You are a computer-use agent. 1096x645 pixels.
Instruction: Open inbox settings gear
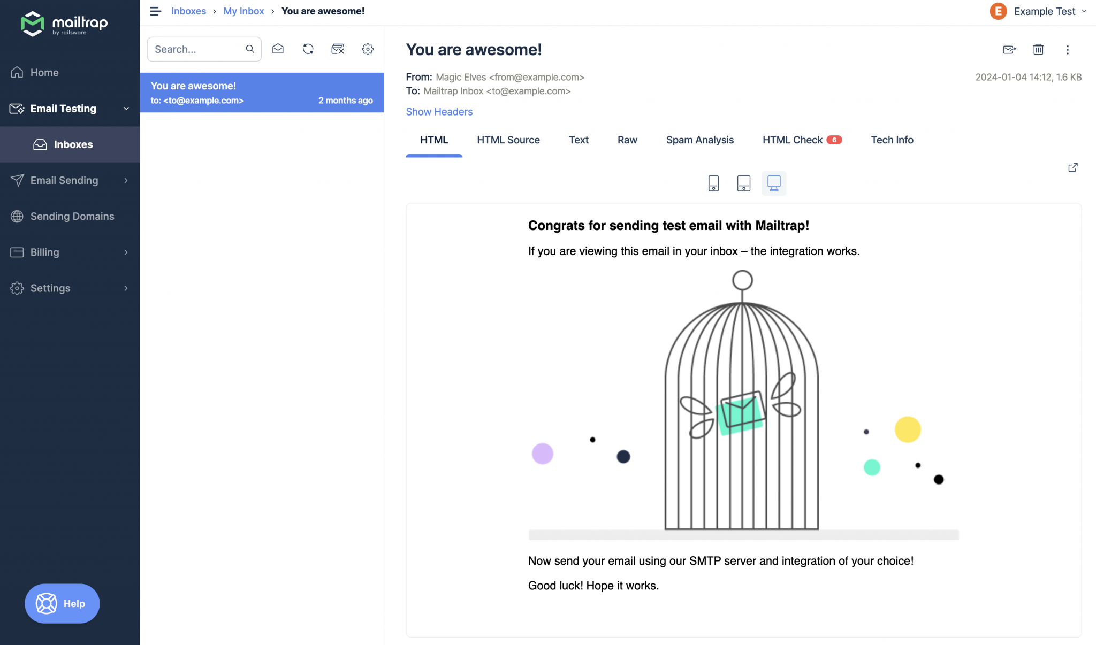point(368,49)
